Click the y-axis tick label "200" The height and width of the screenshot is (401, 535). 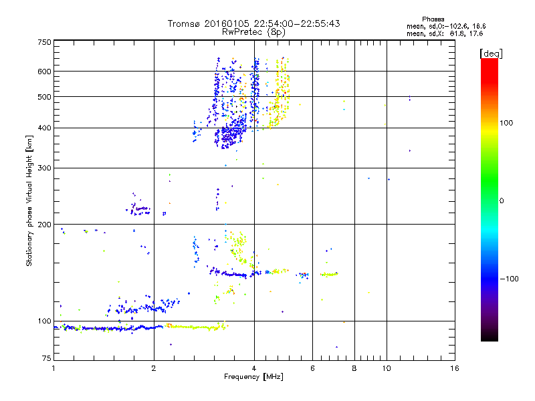coord(44,225)
